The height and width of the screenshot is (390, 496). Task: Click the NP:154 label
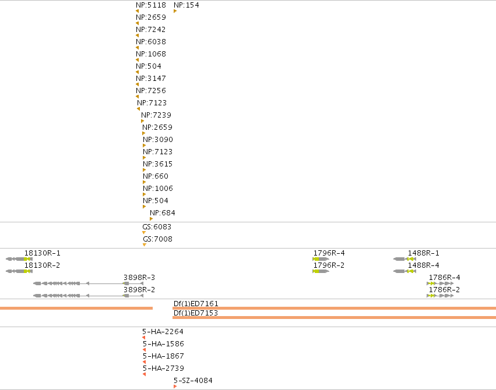pos(187,5)
